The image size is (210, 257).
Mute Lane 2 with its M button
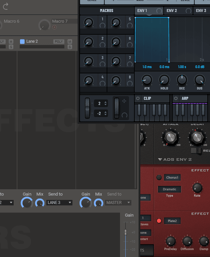click(70, 41)
